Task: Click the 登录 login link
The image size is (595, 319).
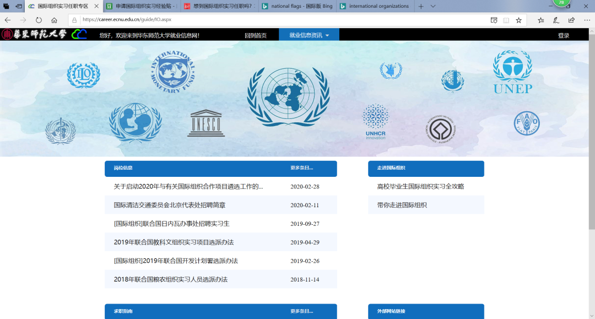Action: [564, 35]
